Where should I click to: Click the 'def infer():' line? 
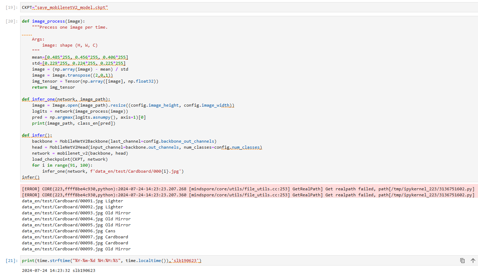pyautogui.click(x=37, y=135)
